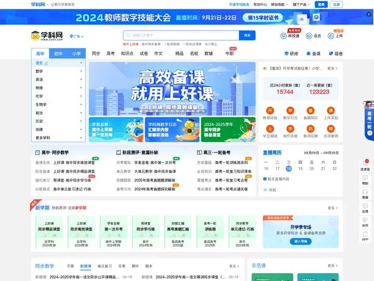
Task: Select the 月考 filter tab
Action: pos(122,266)
